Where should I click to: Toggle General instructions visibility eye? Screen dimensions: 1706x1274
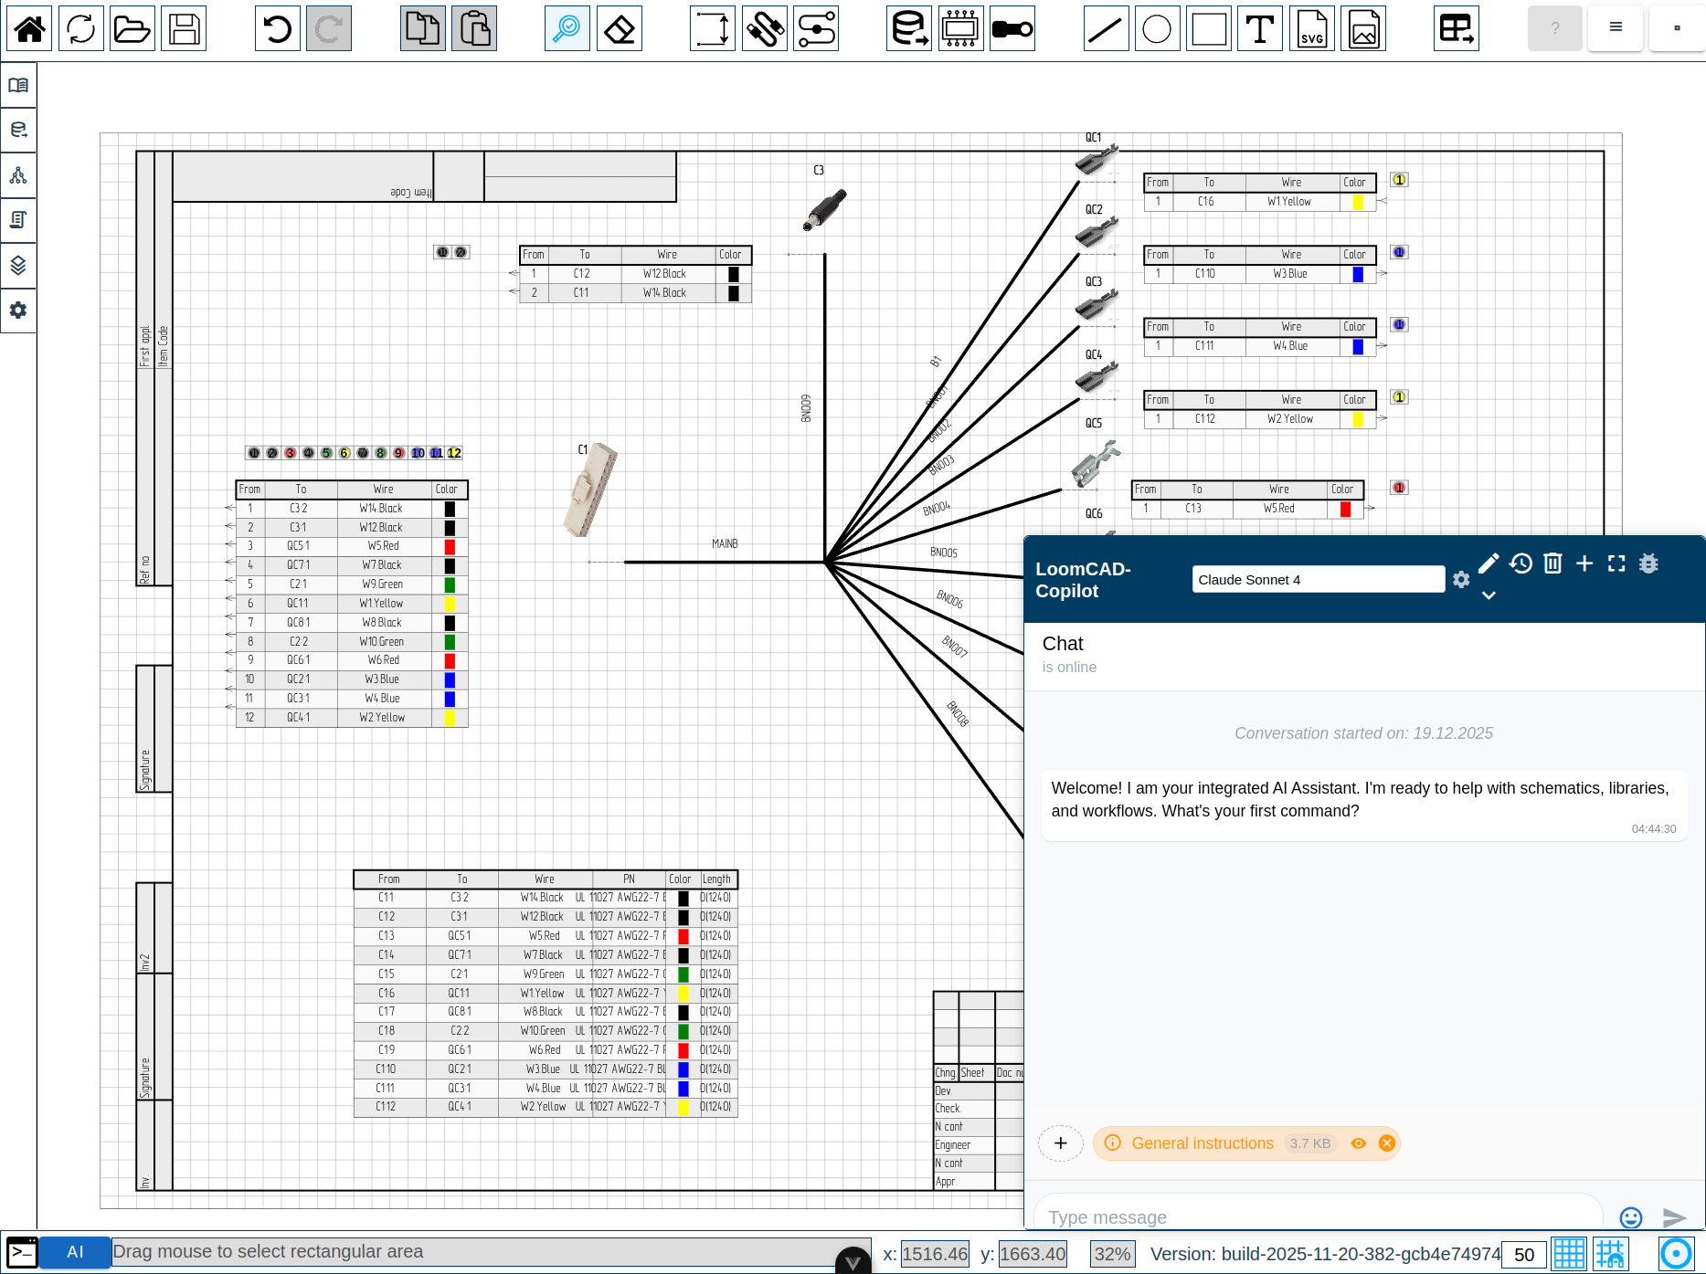[1359, 1143]
